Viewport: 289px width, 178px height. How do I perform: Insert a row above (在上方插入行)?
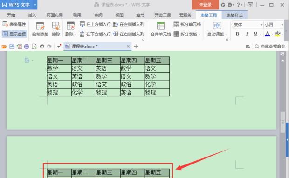[95, 24]
